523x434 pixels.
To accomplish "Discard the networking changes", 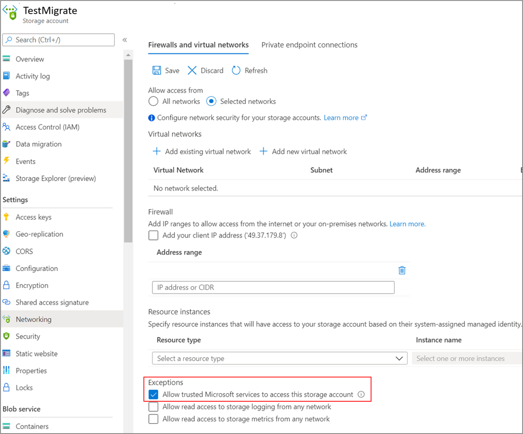I will [x=205, y=71].
